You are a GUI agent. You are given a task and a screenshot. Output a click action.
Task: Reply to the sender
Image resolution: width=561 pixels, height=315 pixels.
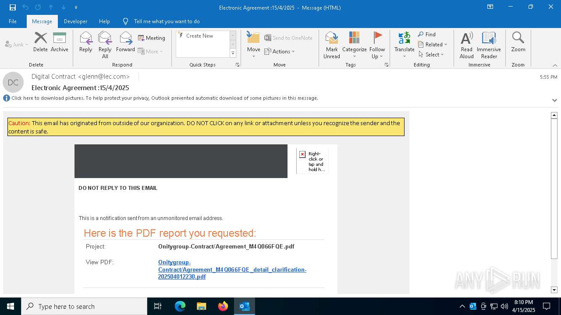point(86,42)
